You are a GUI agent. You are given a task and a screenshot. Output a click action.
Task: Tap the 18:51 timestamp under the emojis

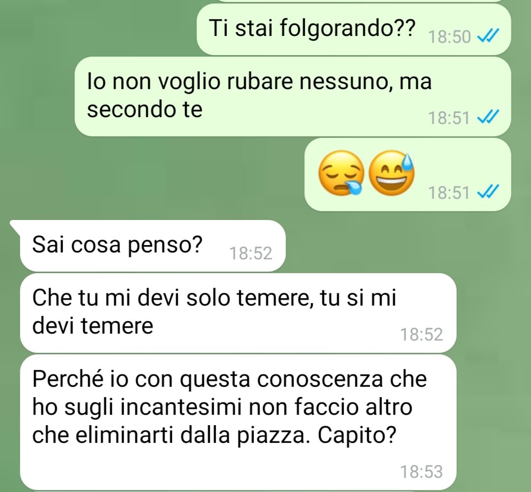(x=449, y=193)
